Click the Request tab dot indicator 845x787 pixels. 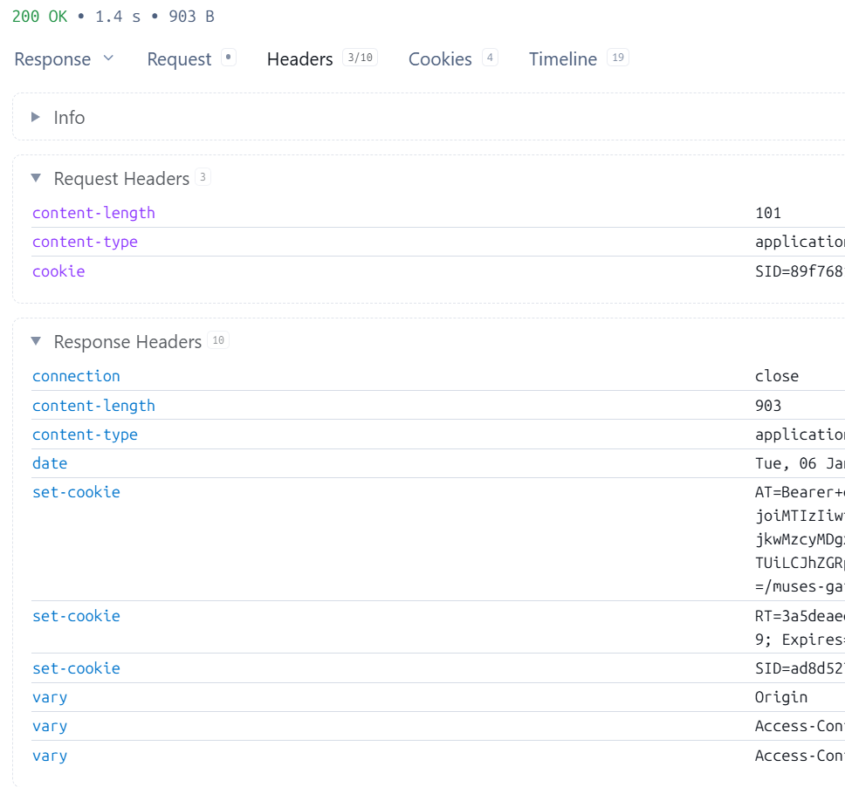point(229,58)
